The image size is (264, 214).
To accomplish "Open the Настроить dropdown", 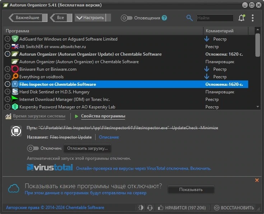I will (x=93, y=18).
